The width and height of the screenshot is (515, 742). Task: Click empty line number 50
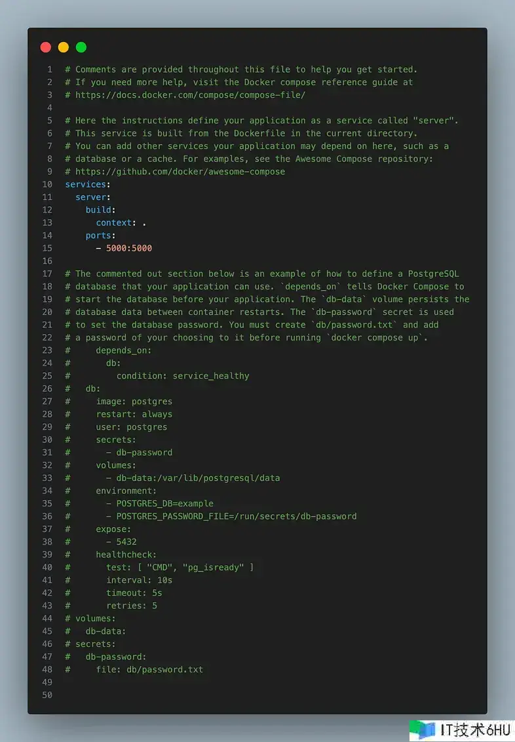[x=47, y=695]
